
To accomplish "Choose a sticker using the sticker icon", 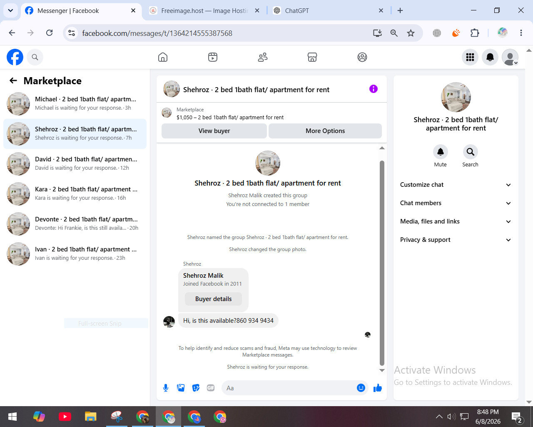I will click(x=196, y=388).
